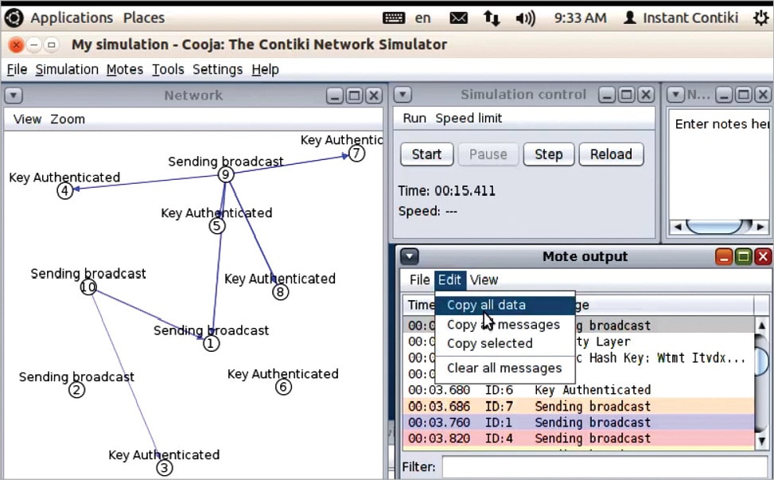Click the Filter input field
774x480 pixels.
[605, 466]
